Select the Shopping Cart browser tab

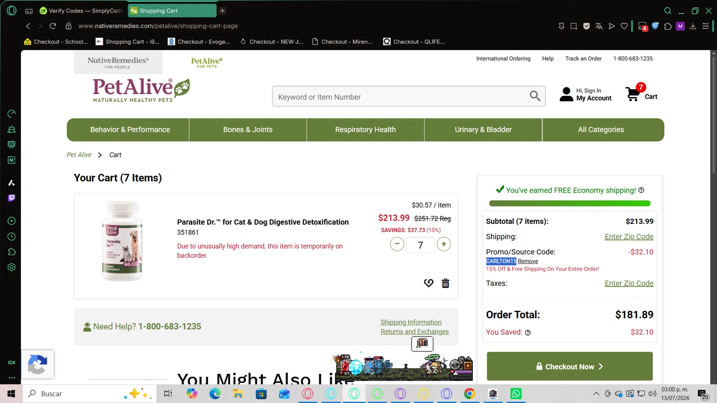coord(172,11)
